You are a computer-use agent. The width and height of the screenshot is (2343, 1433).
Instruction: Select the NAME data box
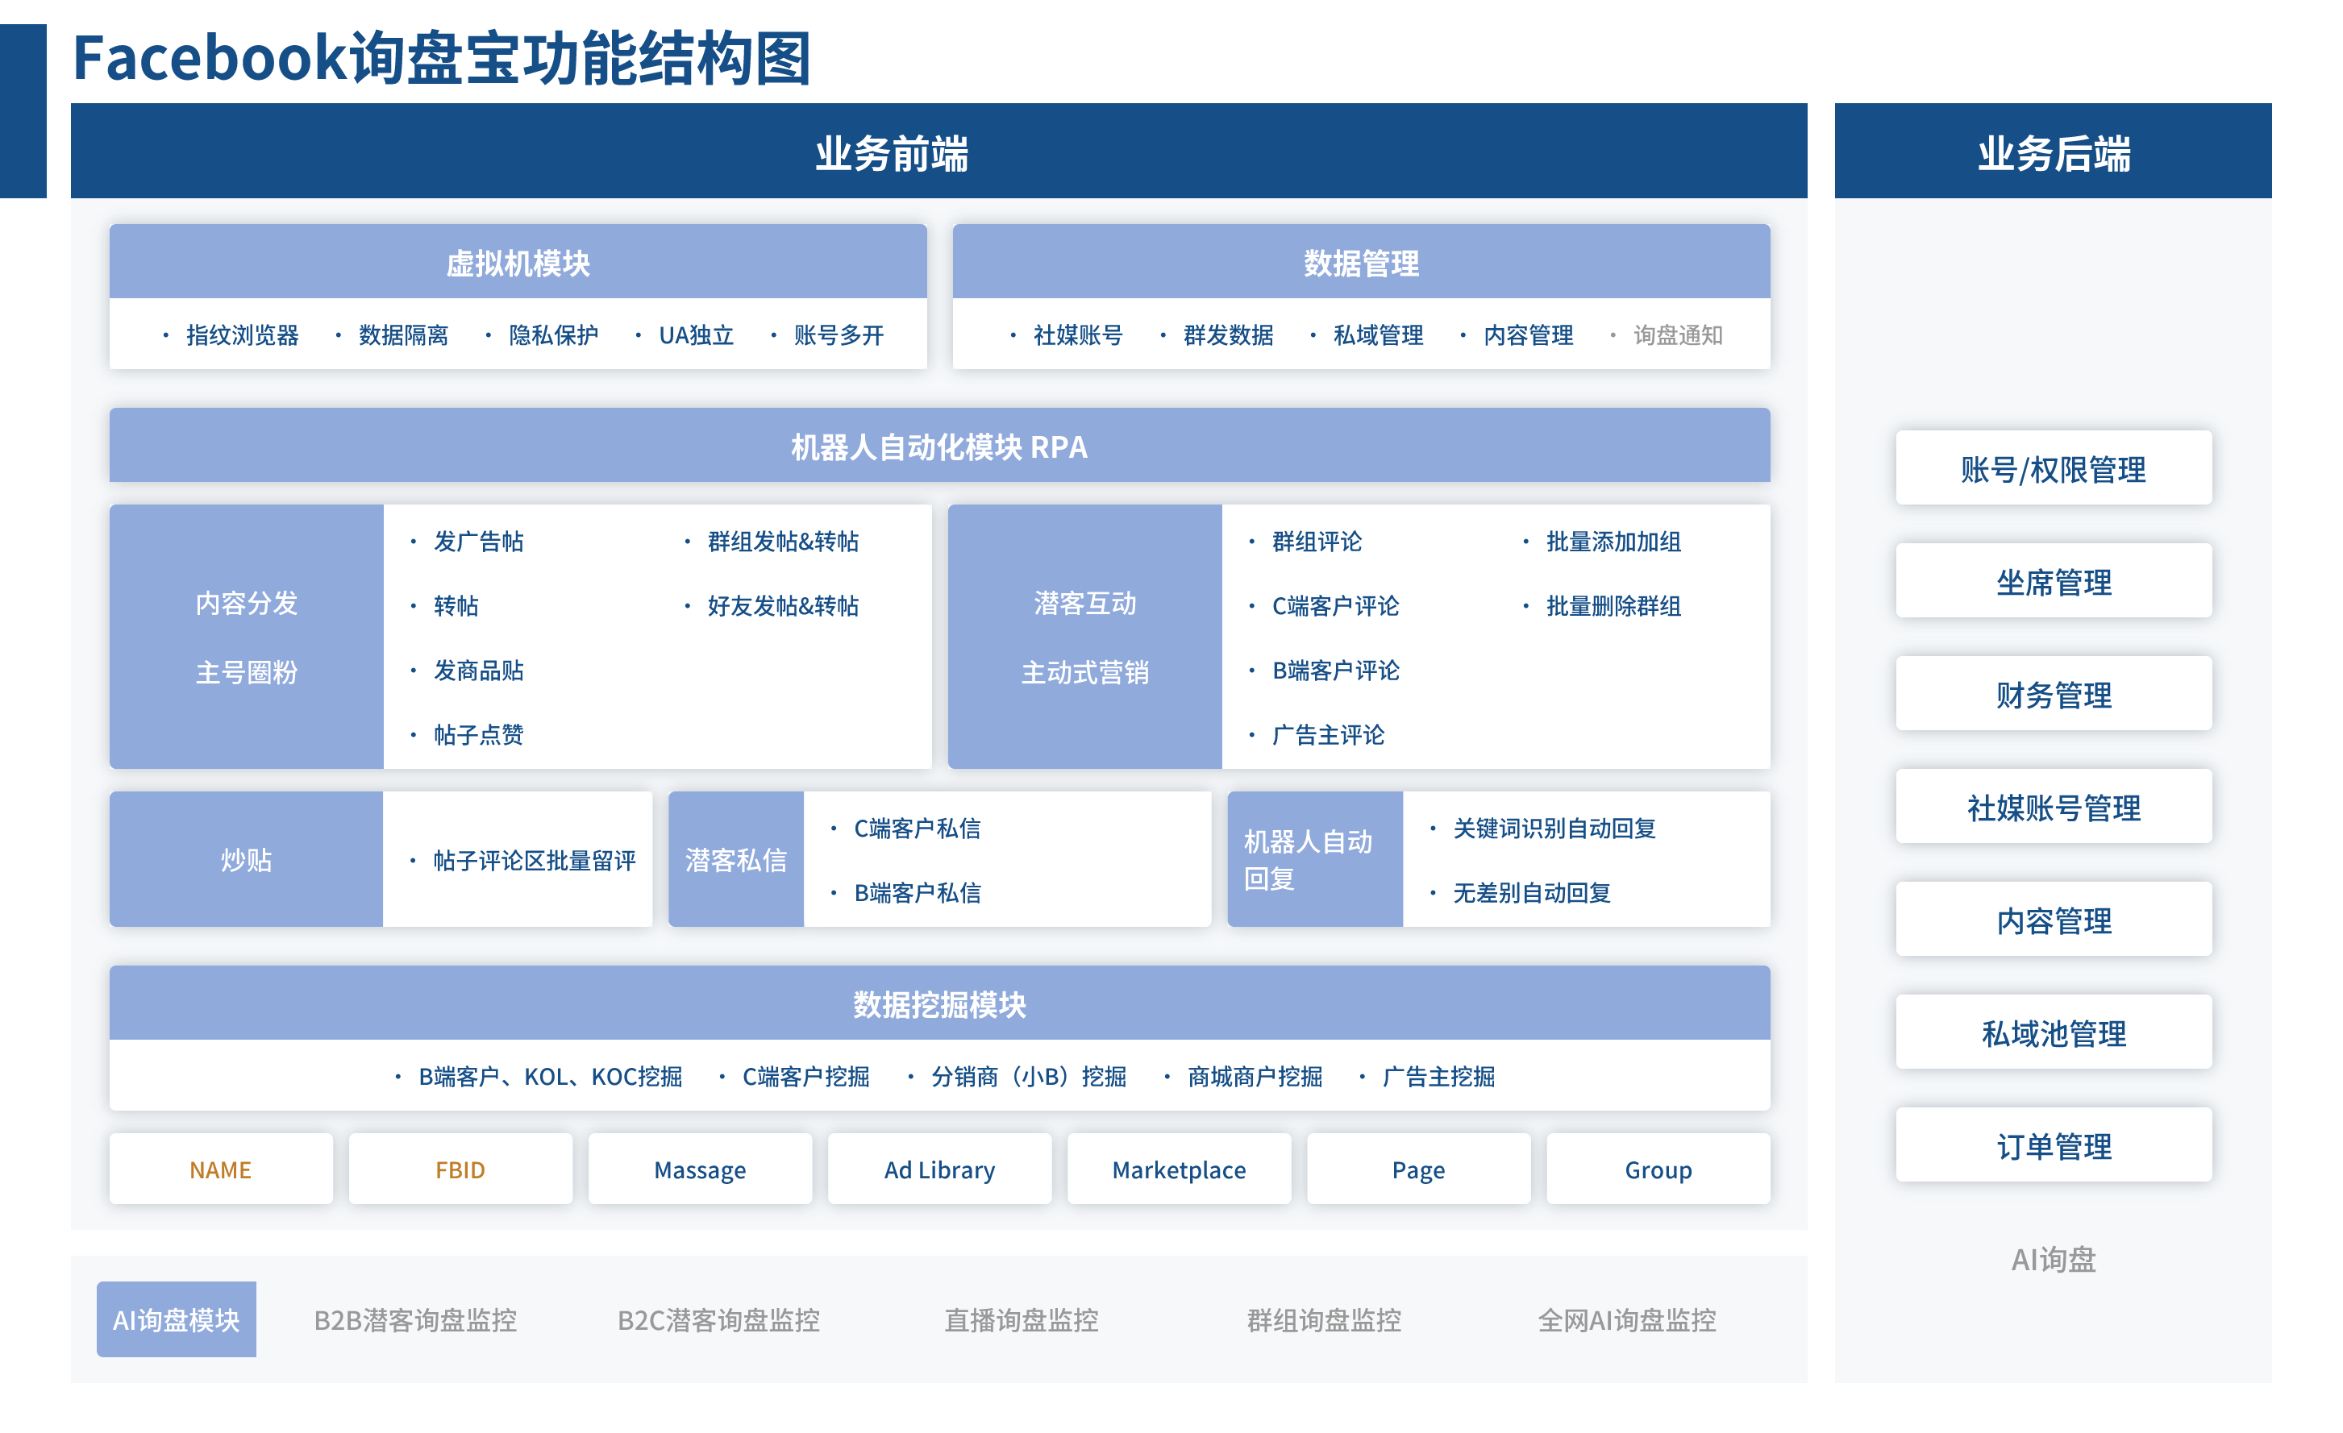coord(221,1169)
